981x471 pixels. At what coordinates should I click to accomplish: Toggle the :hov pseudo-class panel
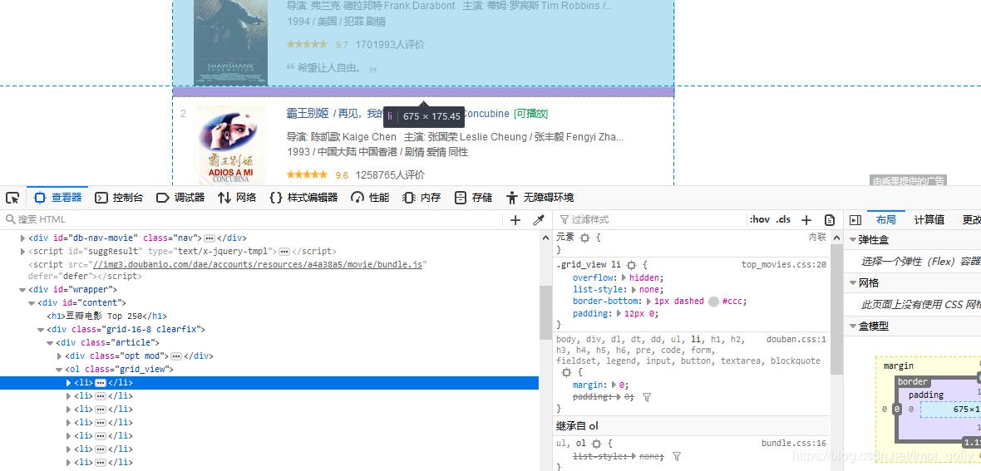760,219
